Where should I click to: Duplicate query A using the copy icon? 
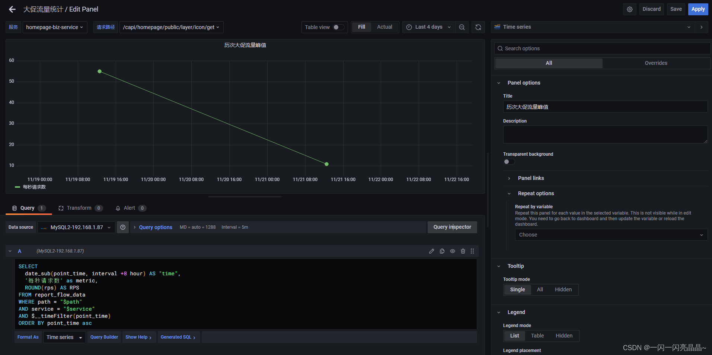[x=442, y=251]
